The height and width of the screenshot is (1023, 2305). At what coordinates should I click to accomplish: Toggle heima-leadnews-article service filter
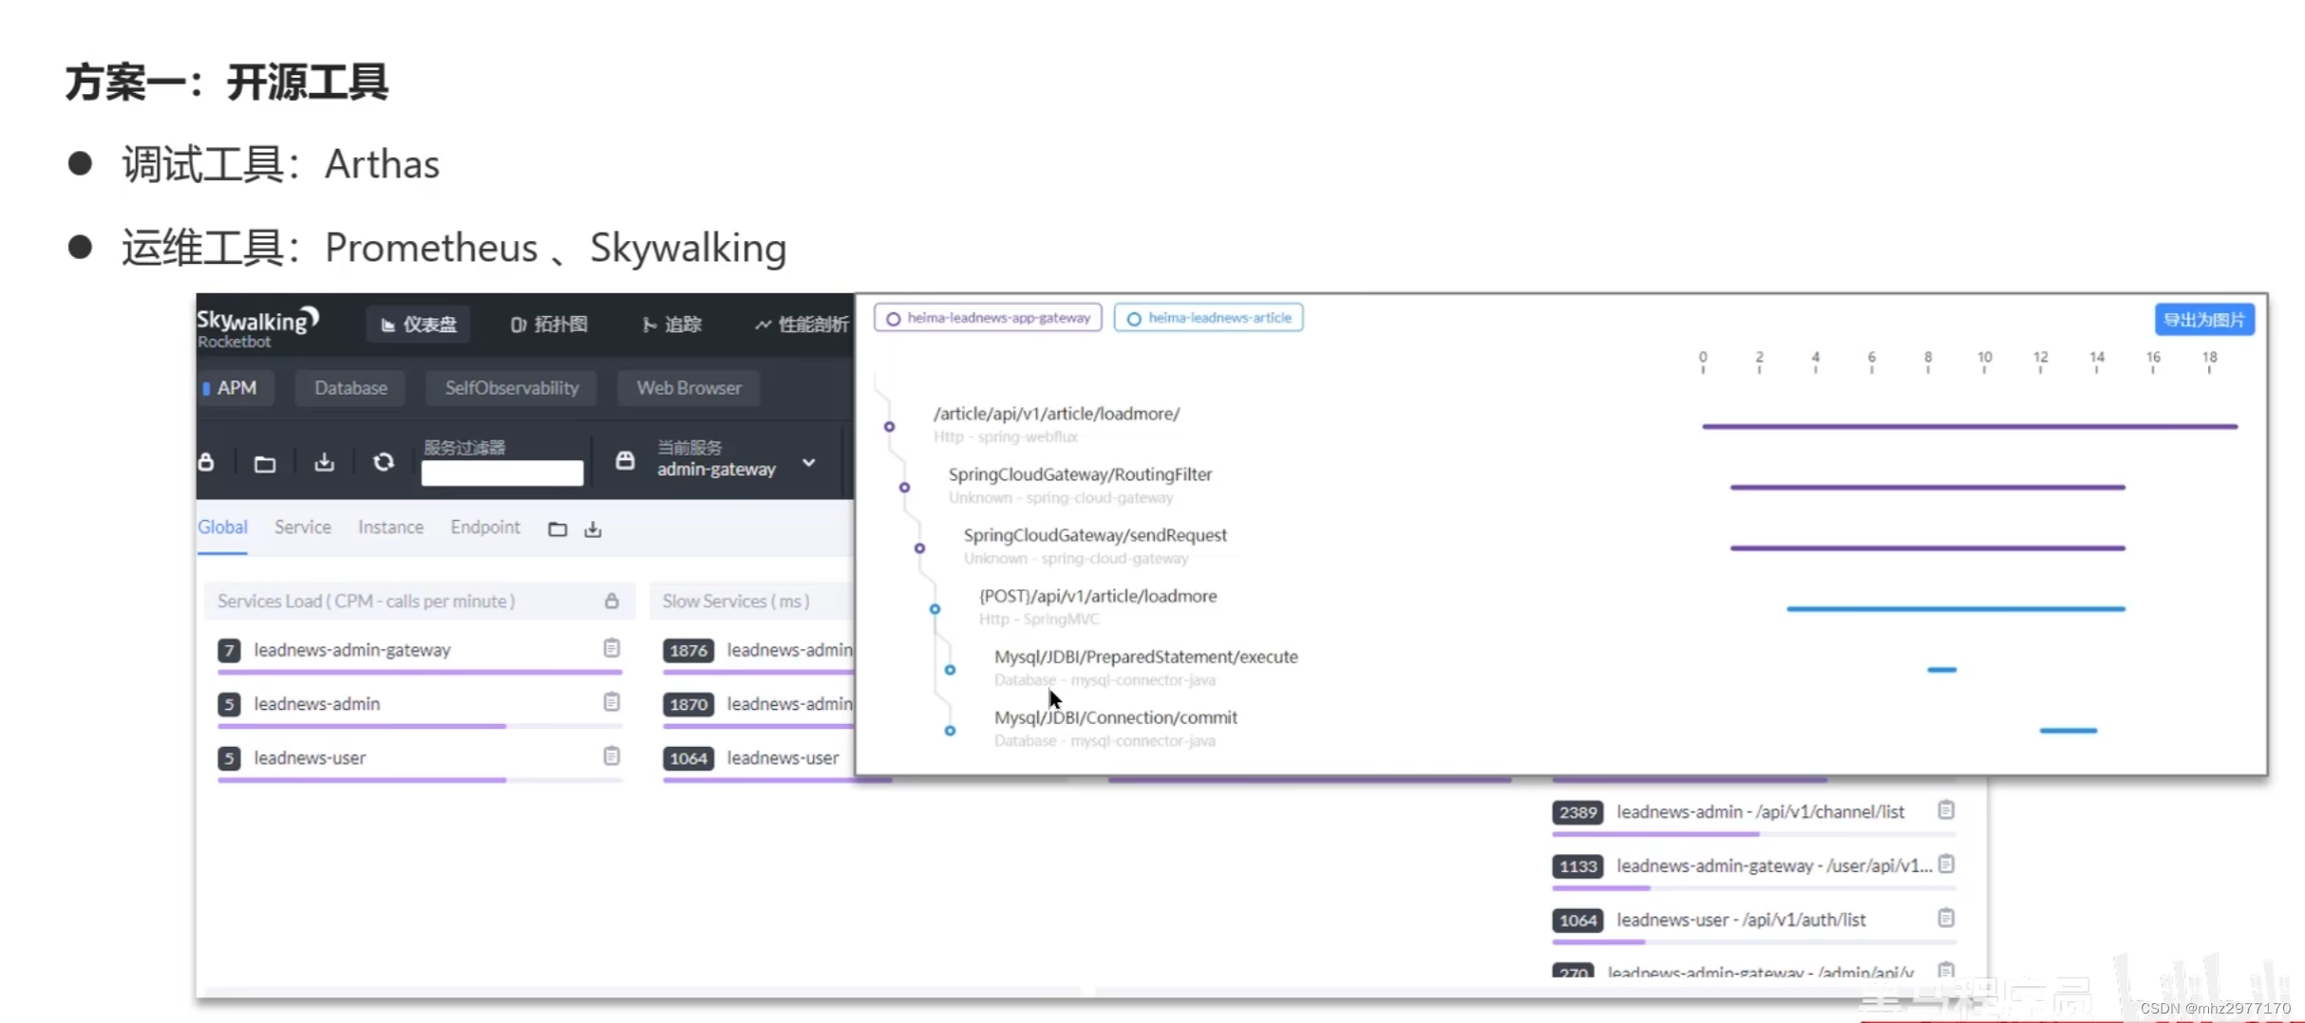[x=1208, y=318]
